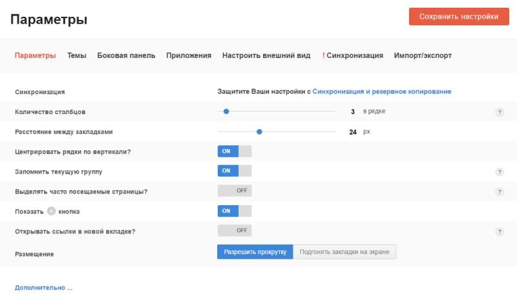Select Подгонять закладки на экране option
This screenshot has height=298, width=517.
tap(344, 252)
